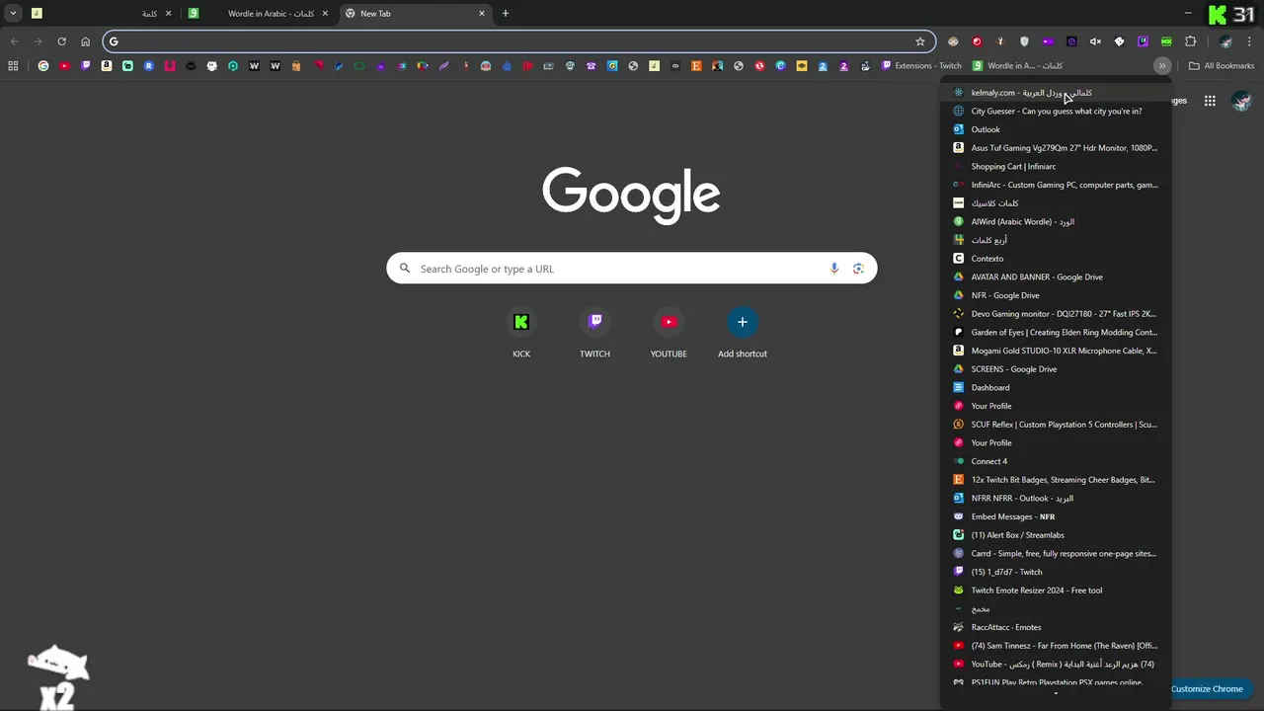Open the Amazon bookmark in the bookmarks bar
This screenshot has height=711, width=1264.
click(107, 66)
